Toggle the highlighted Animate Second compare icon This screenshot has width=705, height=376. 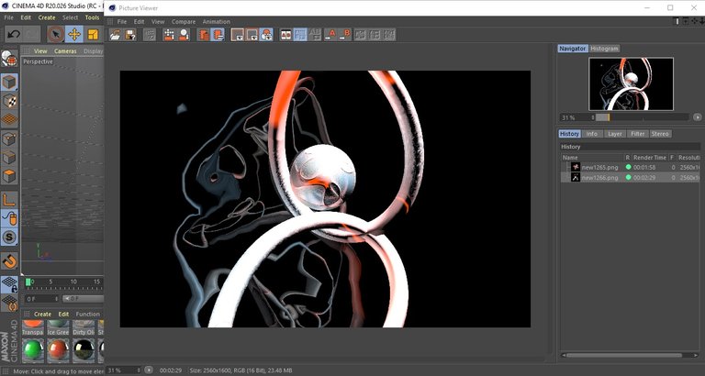coord(300,35)
